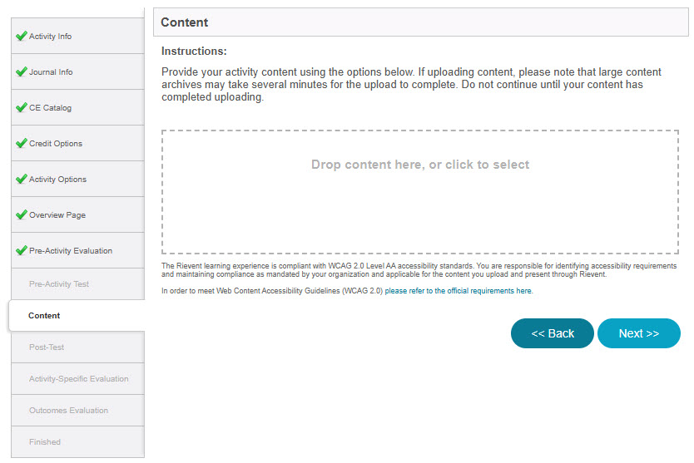Click the drop content upload area
This screenshot has height=463, width=694.
[x=420, y=192]
